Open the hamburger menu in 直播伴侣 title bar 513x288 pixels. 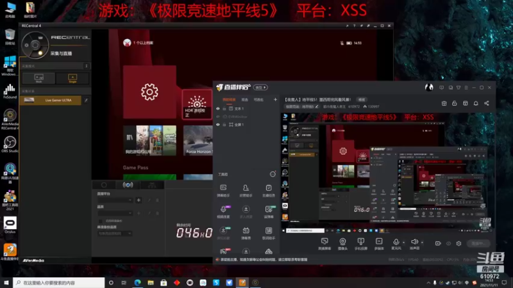[x=466, y=88]
